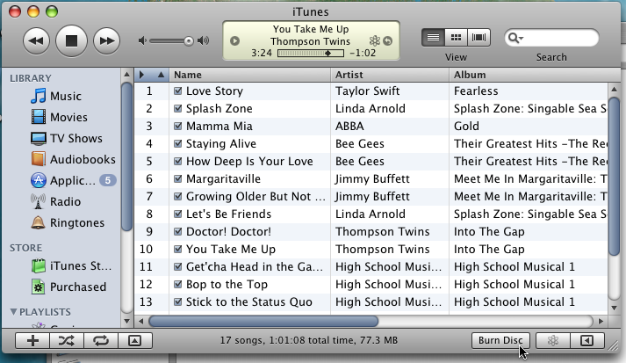
Task: Click the play-order triangle in header
Action: (141, 75)
